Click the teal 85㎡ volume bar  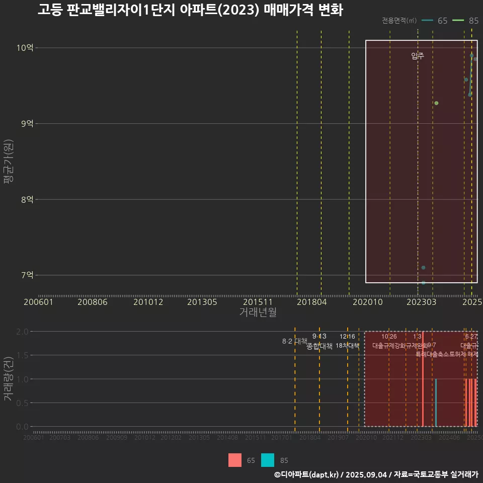[436, 403]
